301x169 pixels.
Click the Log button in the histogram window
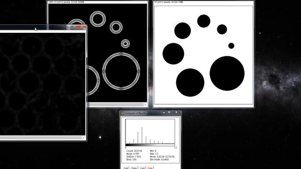click(x=142, y=168)
